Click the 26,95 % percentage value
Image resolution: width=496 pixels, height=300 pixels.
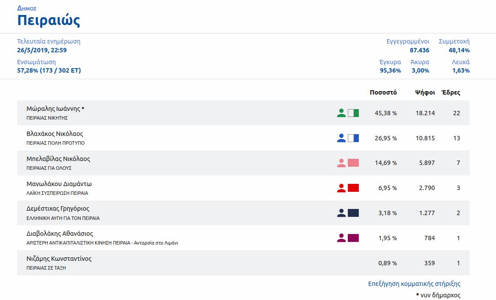(386, 138)
